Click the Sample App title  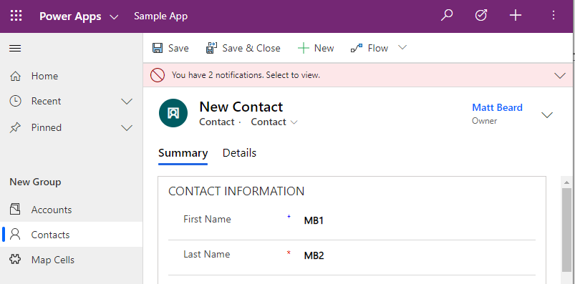[160, 16]
